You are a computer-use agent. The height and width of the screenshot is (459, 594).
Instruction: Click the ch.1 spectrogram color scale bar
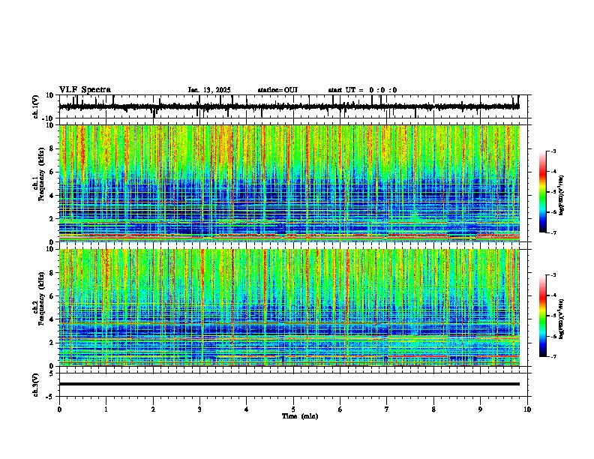(x=543, y=192)
